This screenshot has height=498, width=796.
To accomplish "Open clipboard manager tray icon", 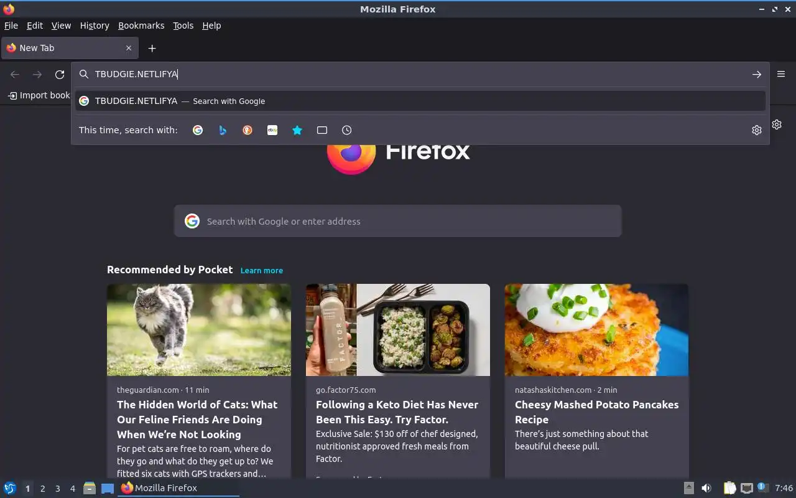I will click(730, 488).
